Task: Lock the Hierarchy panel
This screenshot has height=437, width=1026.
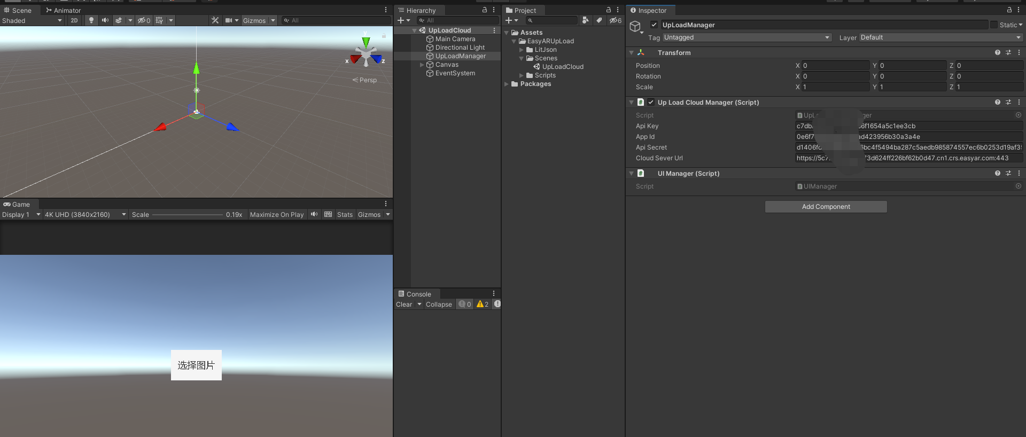Action: 485,10
